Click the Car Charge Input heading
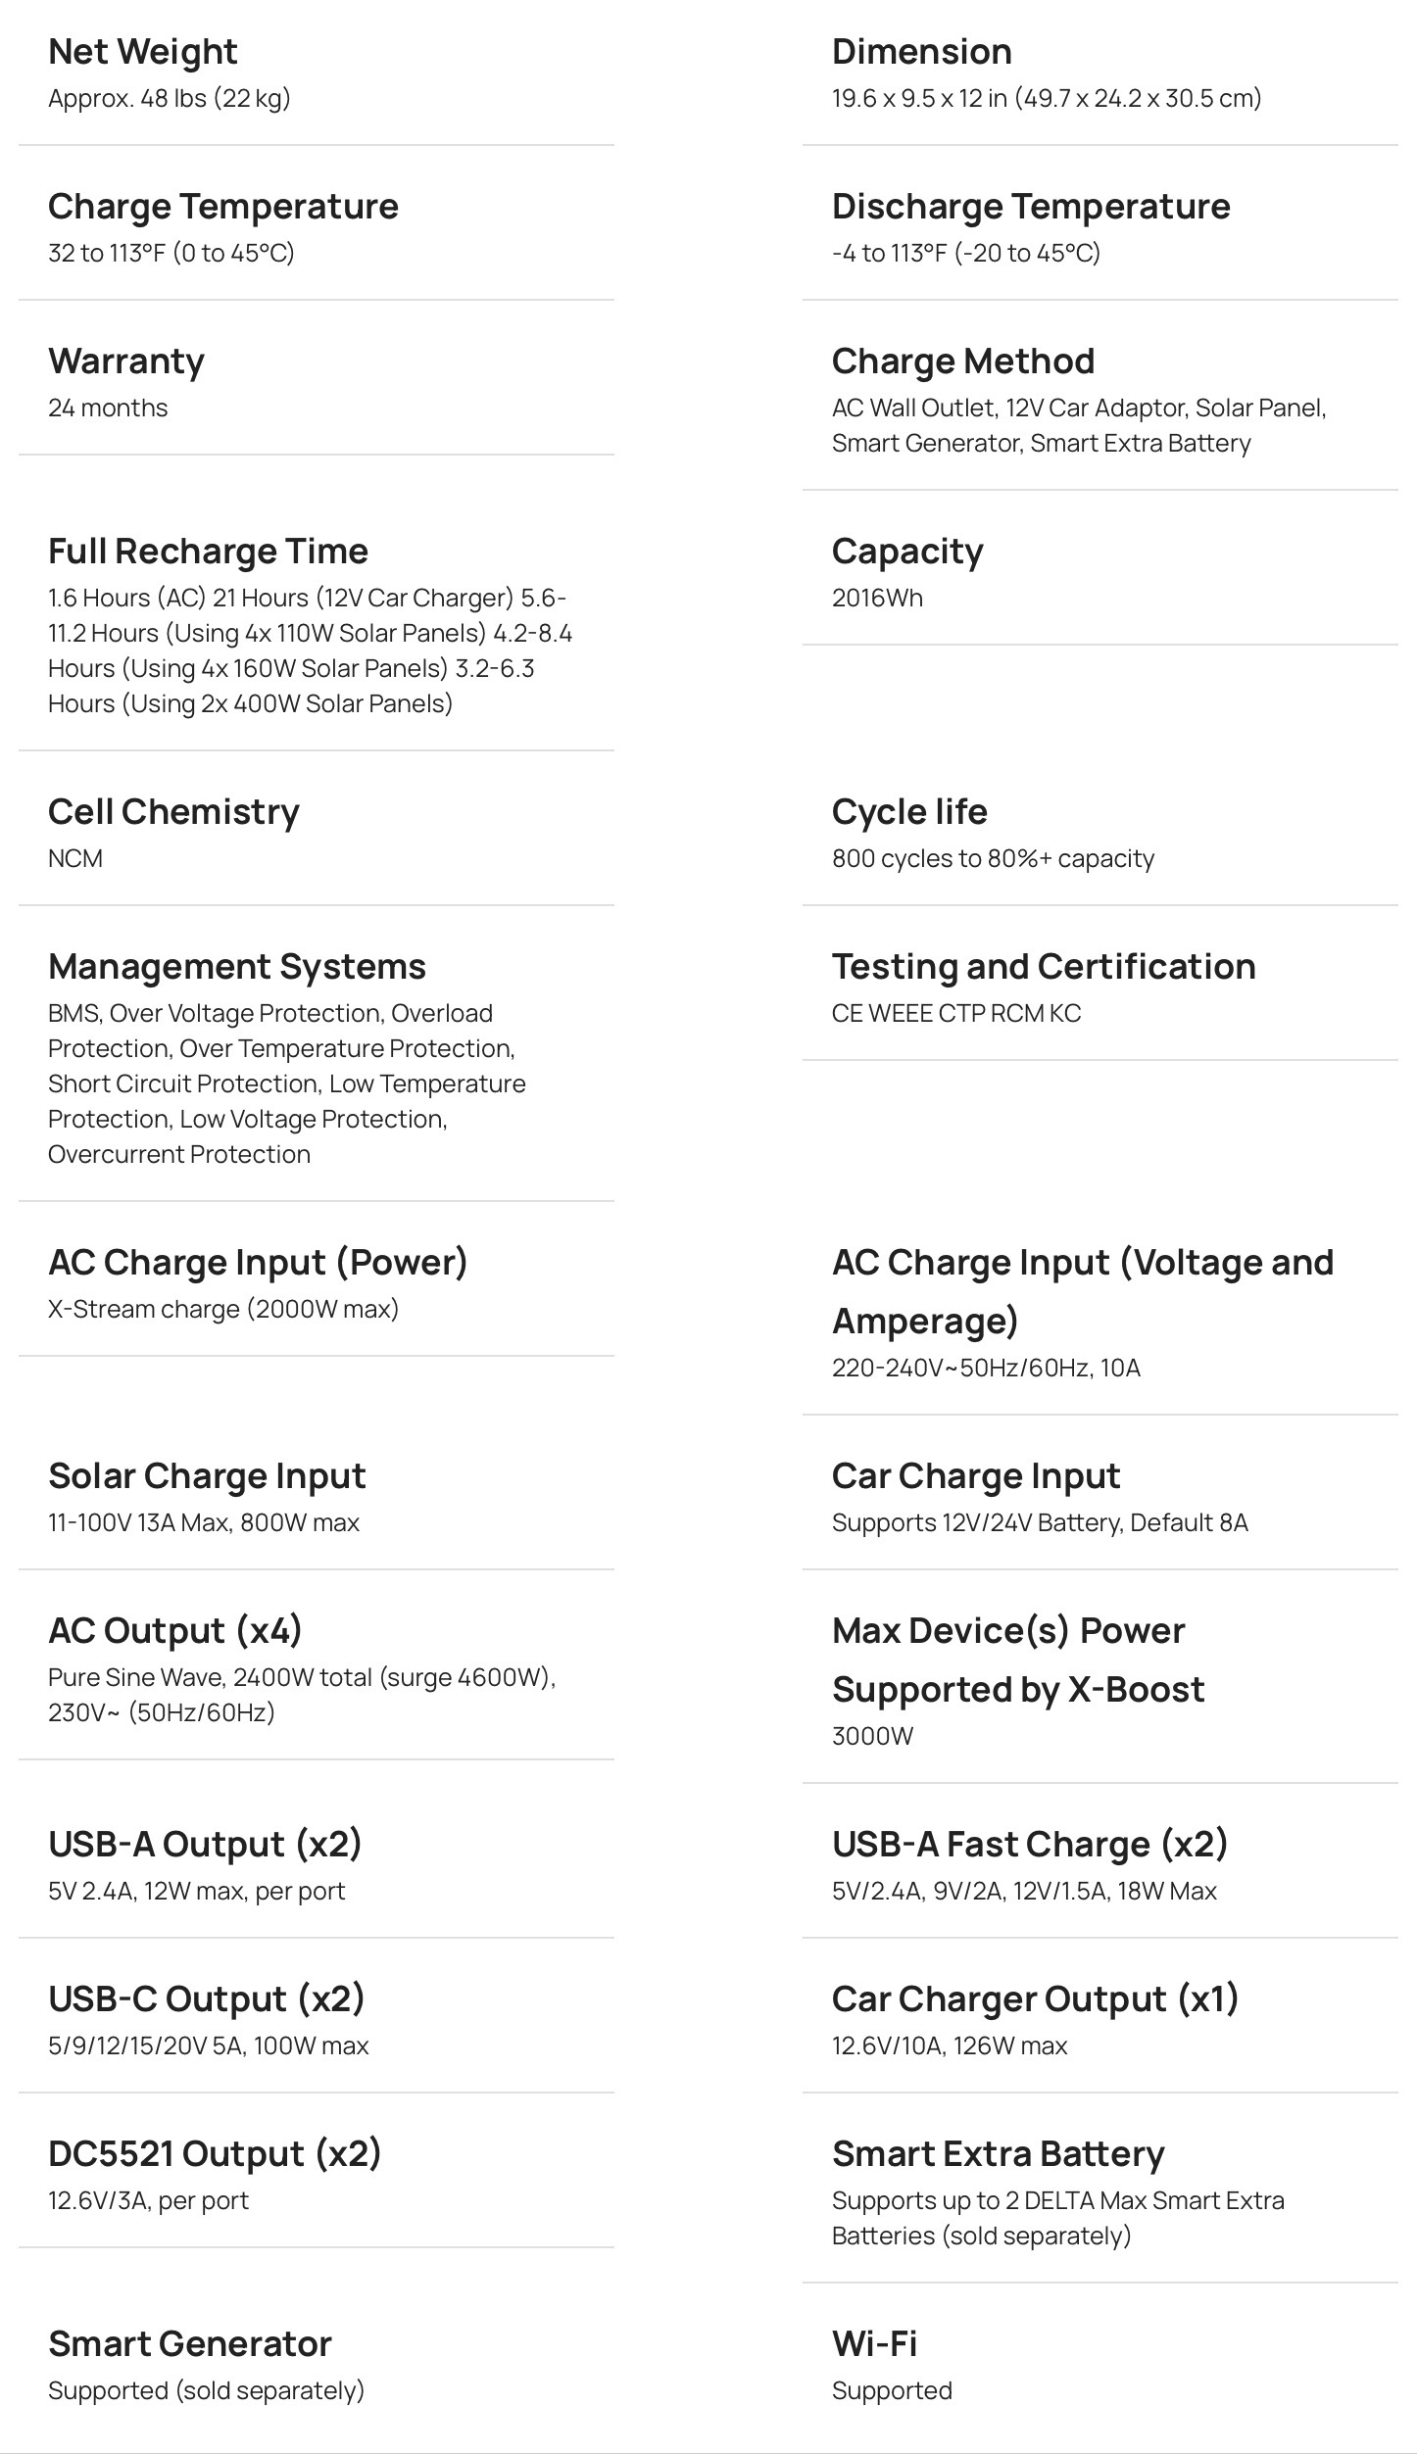The image size is (1417, 2454). (975, 1476)
